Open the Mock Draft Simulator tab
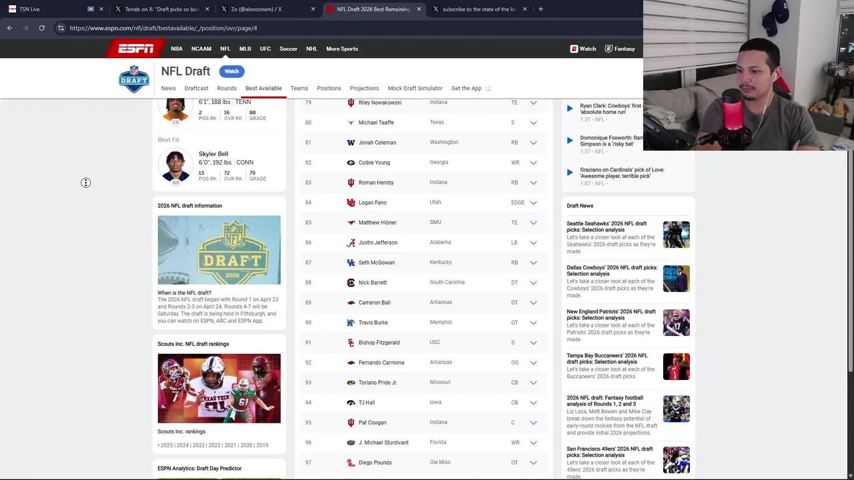854x480 pixels. point(415,88)
